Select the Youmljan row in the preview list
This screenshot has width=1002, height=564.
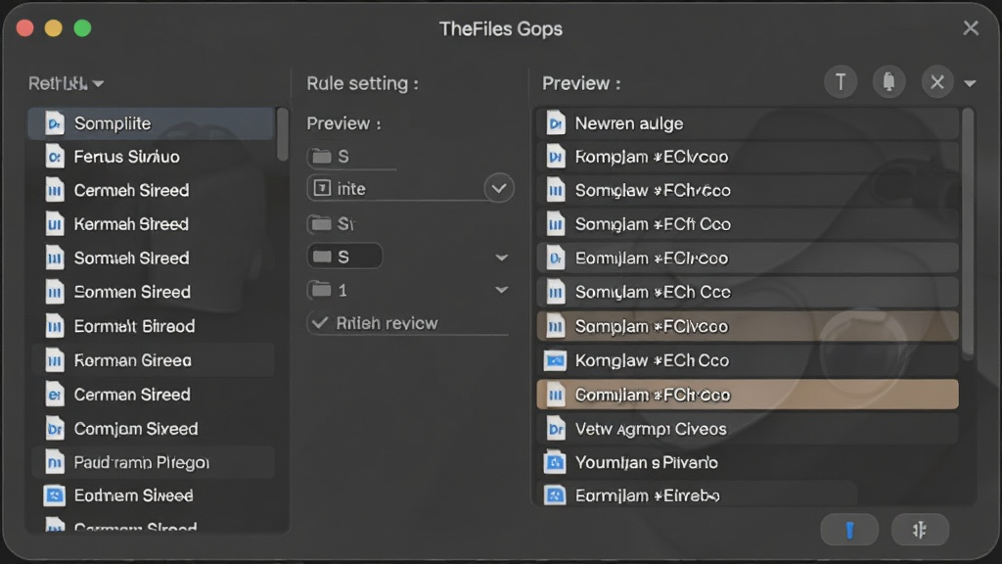[747, 462]
